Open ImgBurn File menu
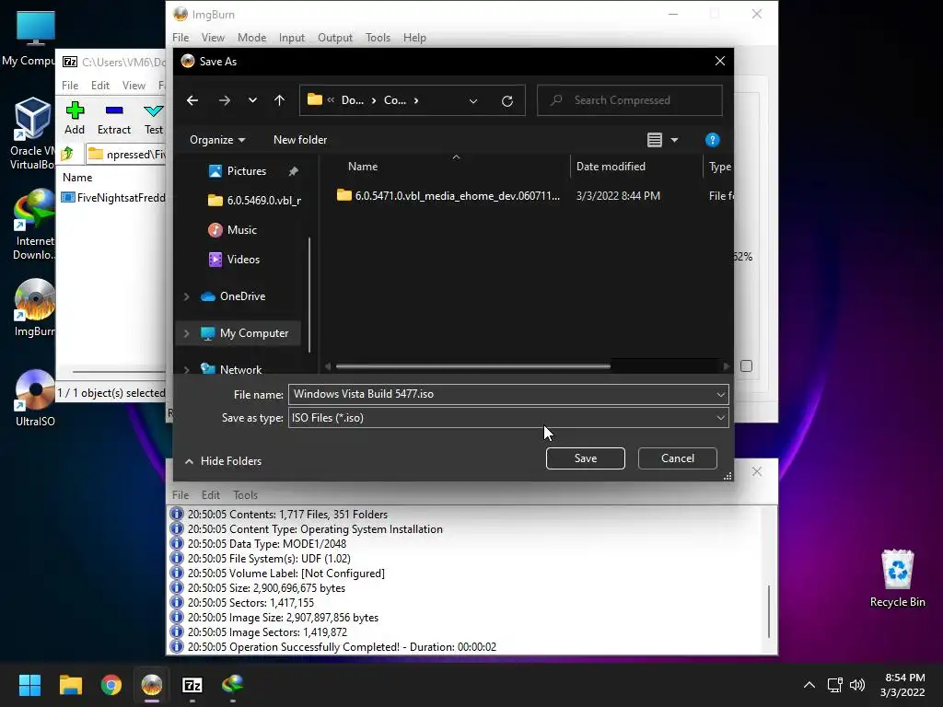 180,37
